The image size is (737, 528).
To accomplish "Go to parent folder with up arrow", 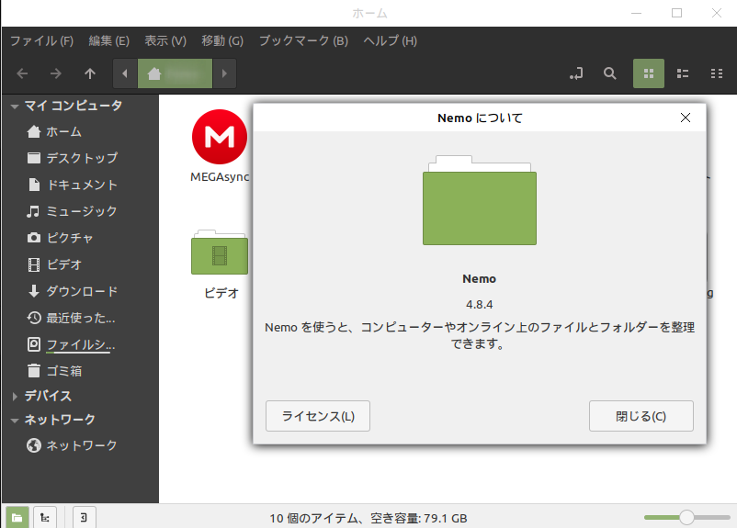I will pos(90,73).
